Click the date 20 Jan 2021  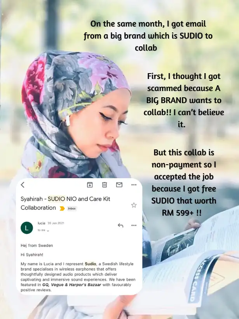click(x=56, y=223)
